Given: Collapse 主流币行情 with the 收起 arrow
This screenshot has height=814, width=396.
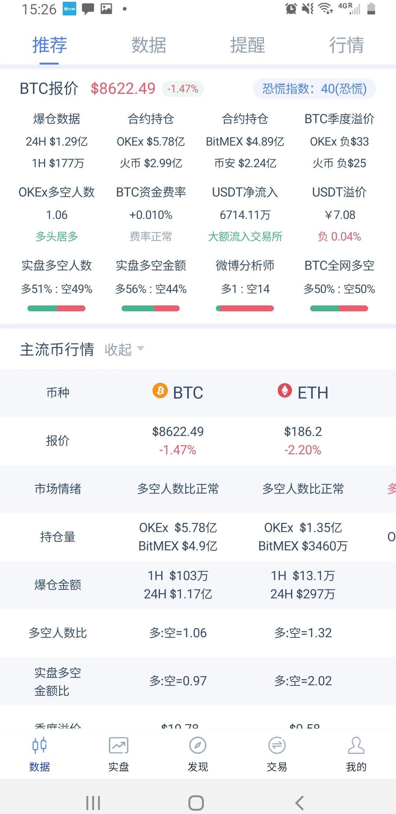Looking at the screenshot, I should pos(140,348).
